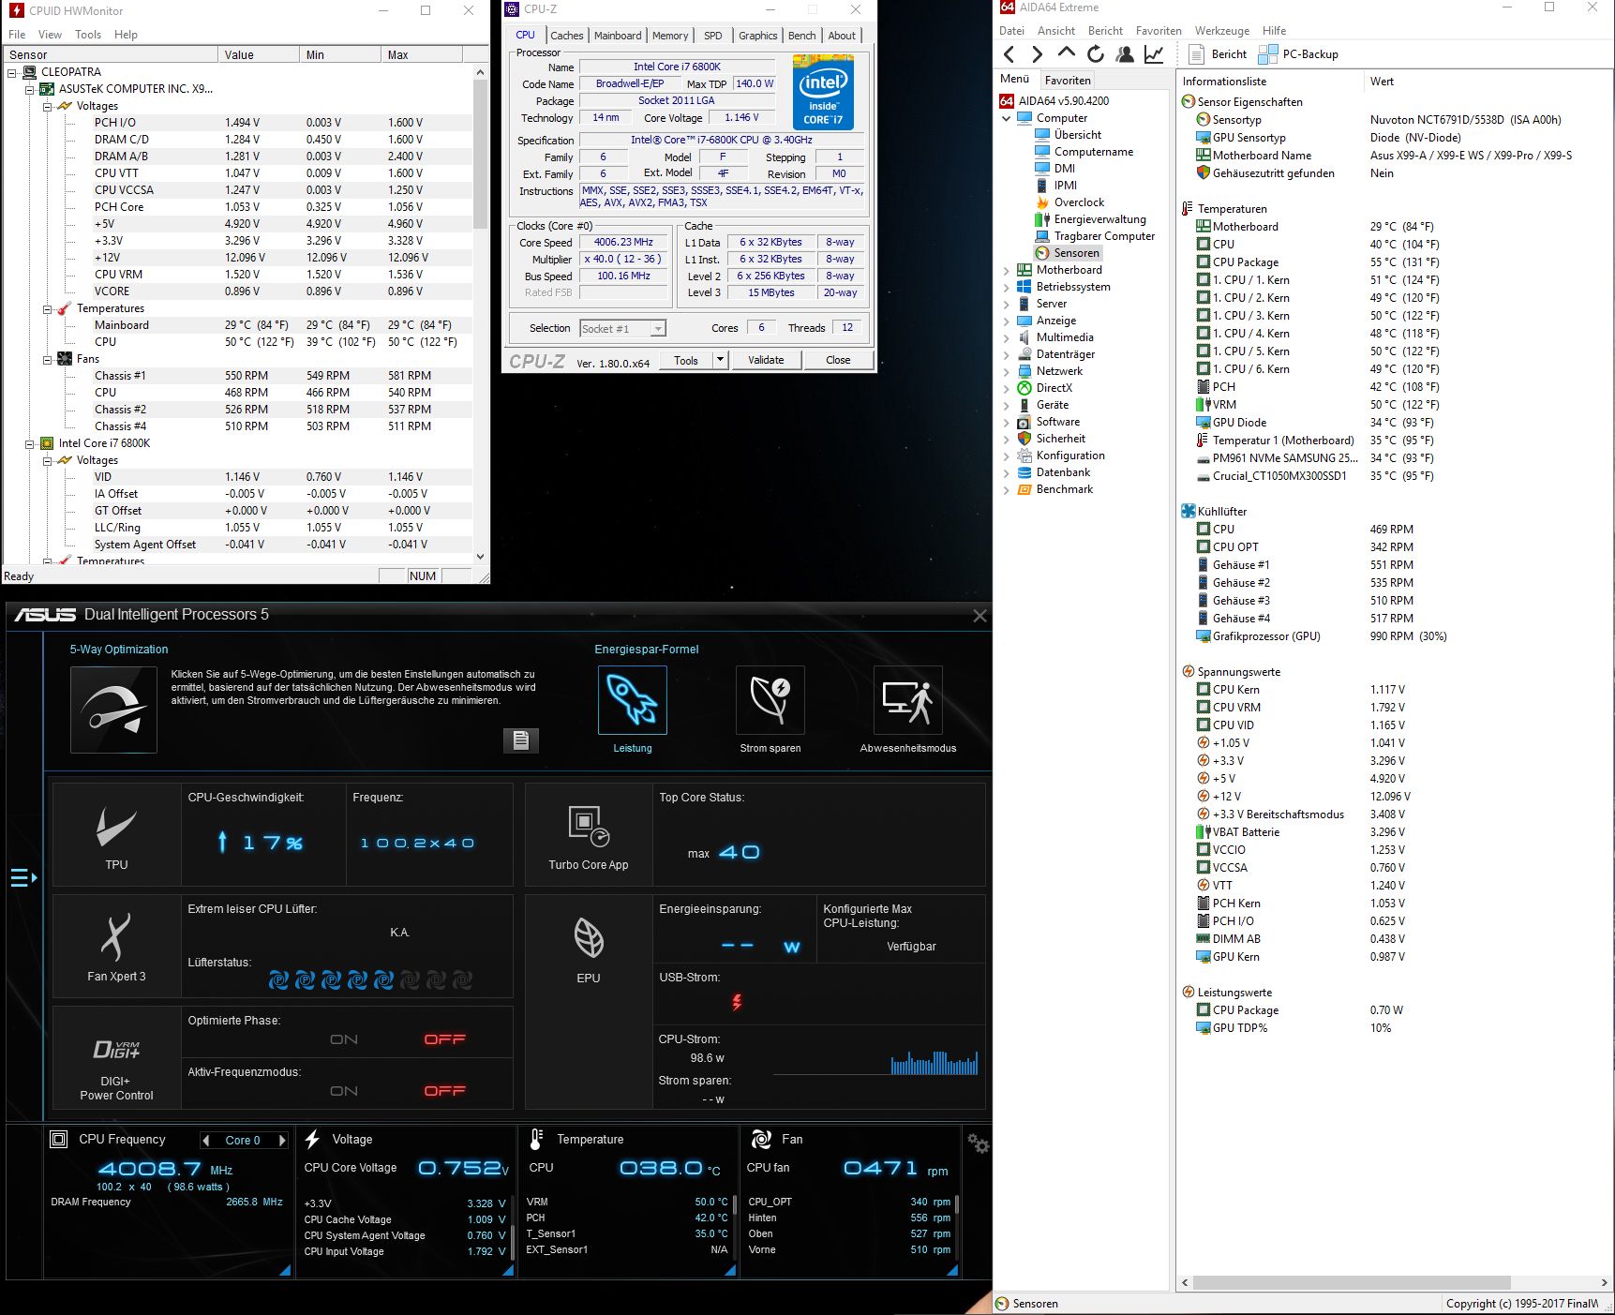Click the Value column header in HWMonitor
This screenshot has height=1315, width=1615.
pos(259,55)
